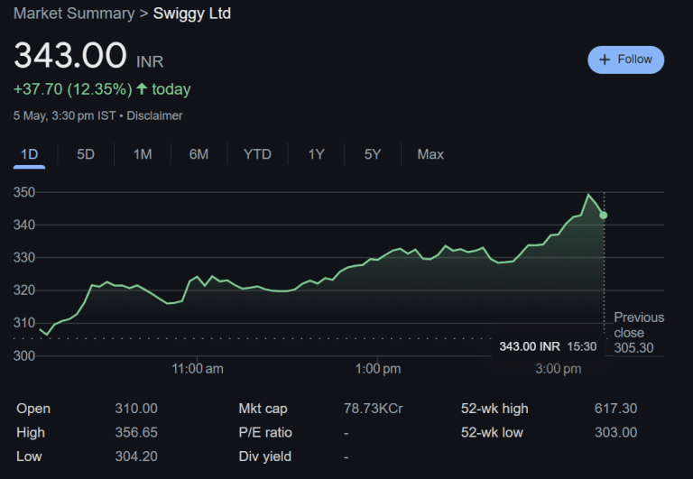Click the 350 y-axis label
The width and height of the screenshot is (693, 479).
[x=23, y=192]
